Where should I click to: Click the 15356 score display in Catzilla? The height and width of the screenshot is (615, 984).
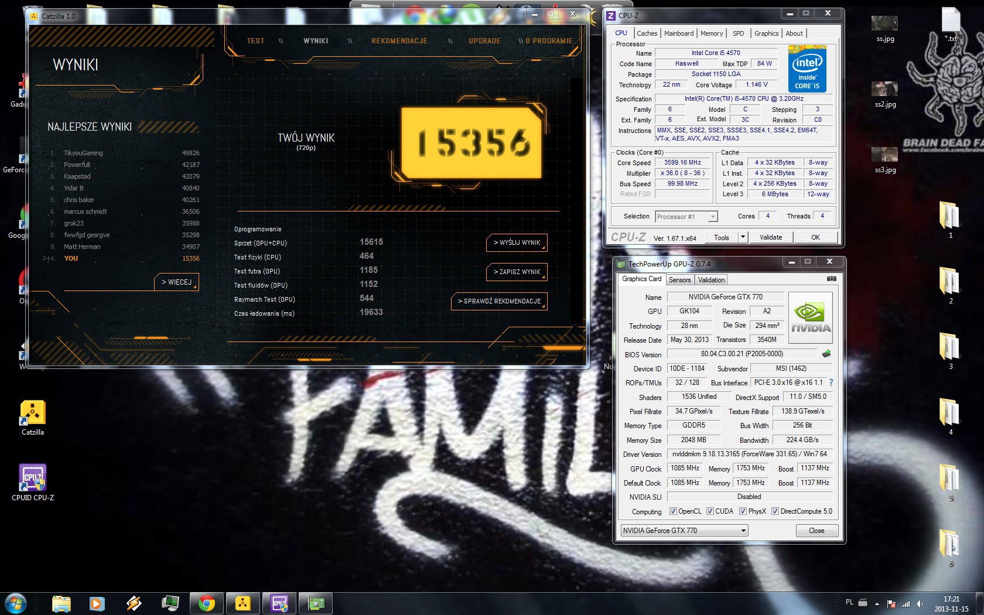472,143
